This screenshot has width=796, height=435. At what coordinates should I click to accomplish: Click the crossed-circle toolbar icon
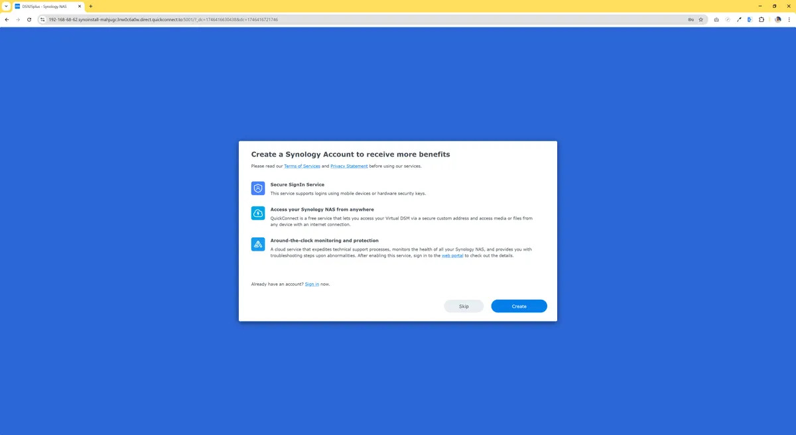click(728, 19)
